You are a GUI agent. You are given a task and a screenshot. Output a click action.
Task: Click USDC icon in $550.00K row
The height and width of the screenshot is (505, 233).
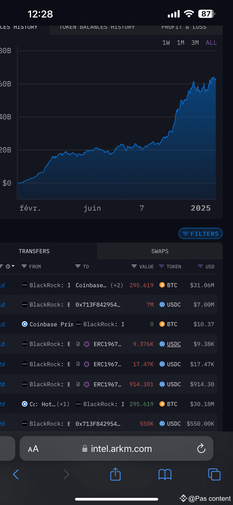(x=162, y=424)
